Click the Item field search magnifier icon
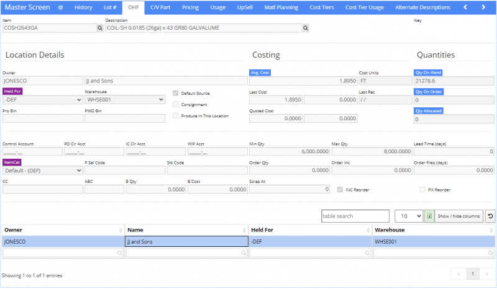This screenshot has height=289, width=497. [100, 29]
